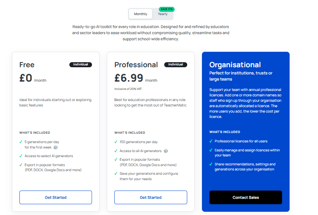Click checkmark next to "150 generations per day"
The height and width of the screenshot is (215, 318).
coord(116,142)
